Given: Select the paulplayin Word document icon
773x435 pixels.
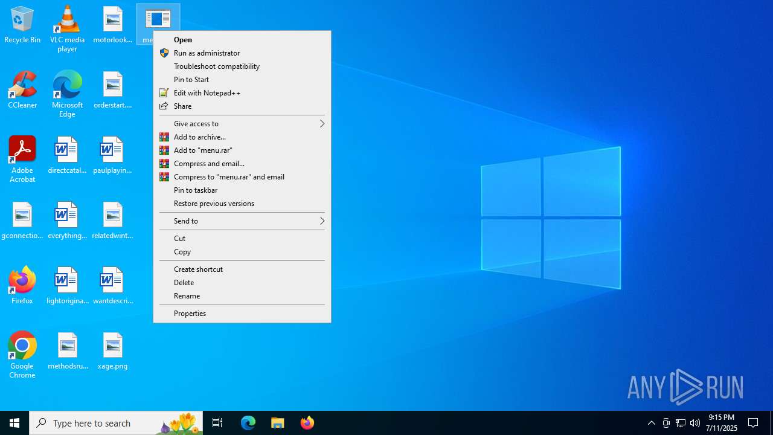Looking at the screenshot, I should pyautogui.click(x=112, y=156).
